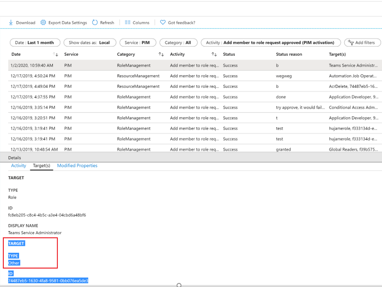Switch to the Activity details tab
This screenshot has width=382, height=287.
[x=18, y=165]
